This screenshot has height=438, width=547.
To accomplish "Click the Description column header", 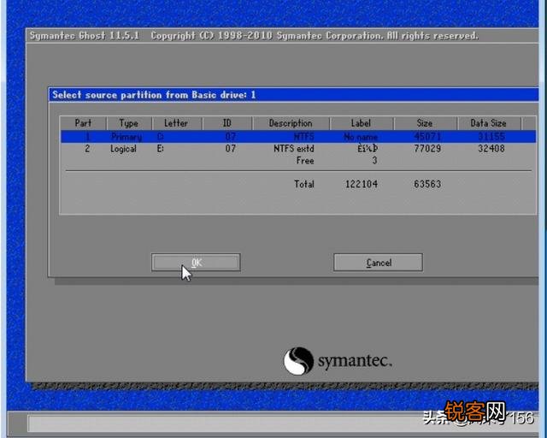I will coord(291,123).
